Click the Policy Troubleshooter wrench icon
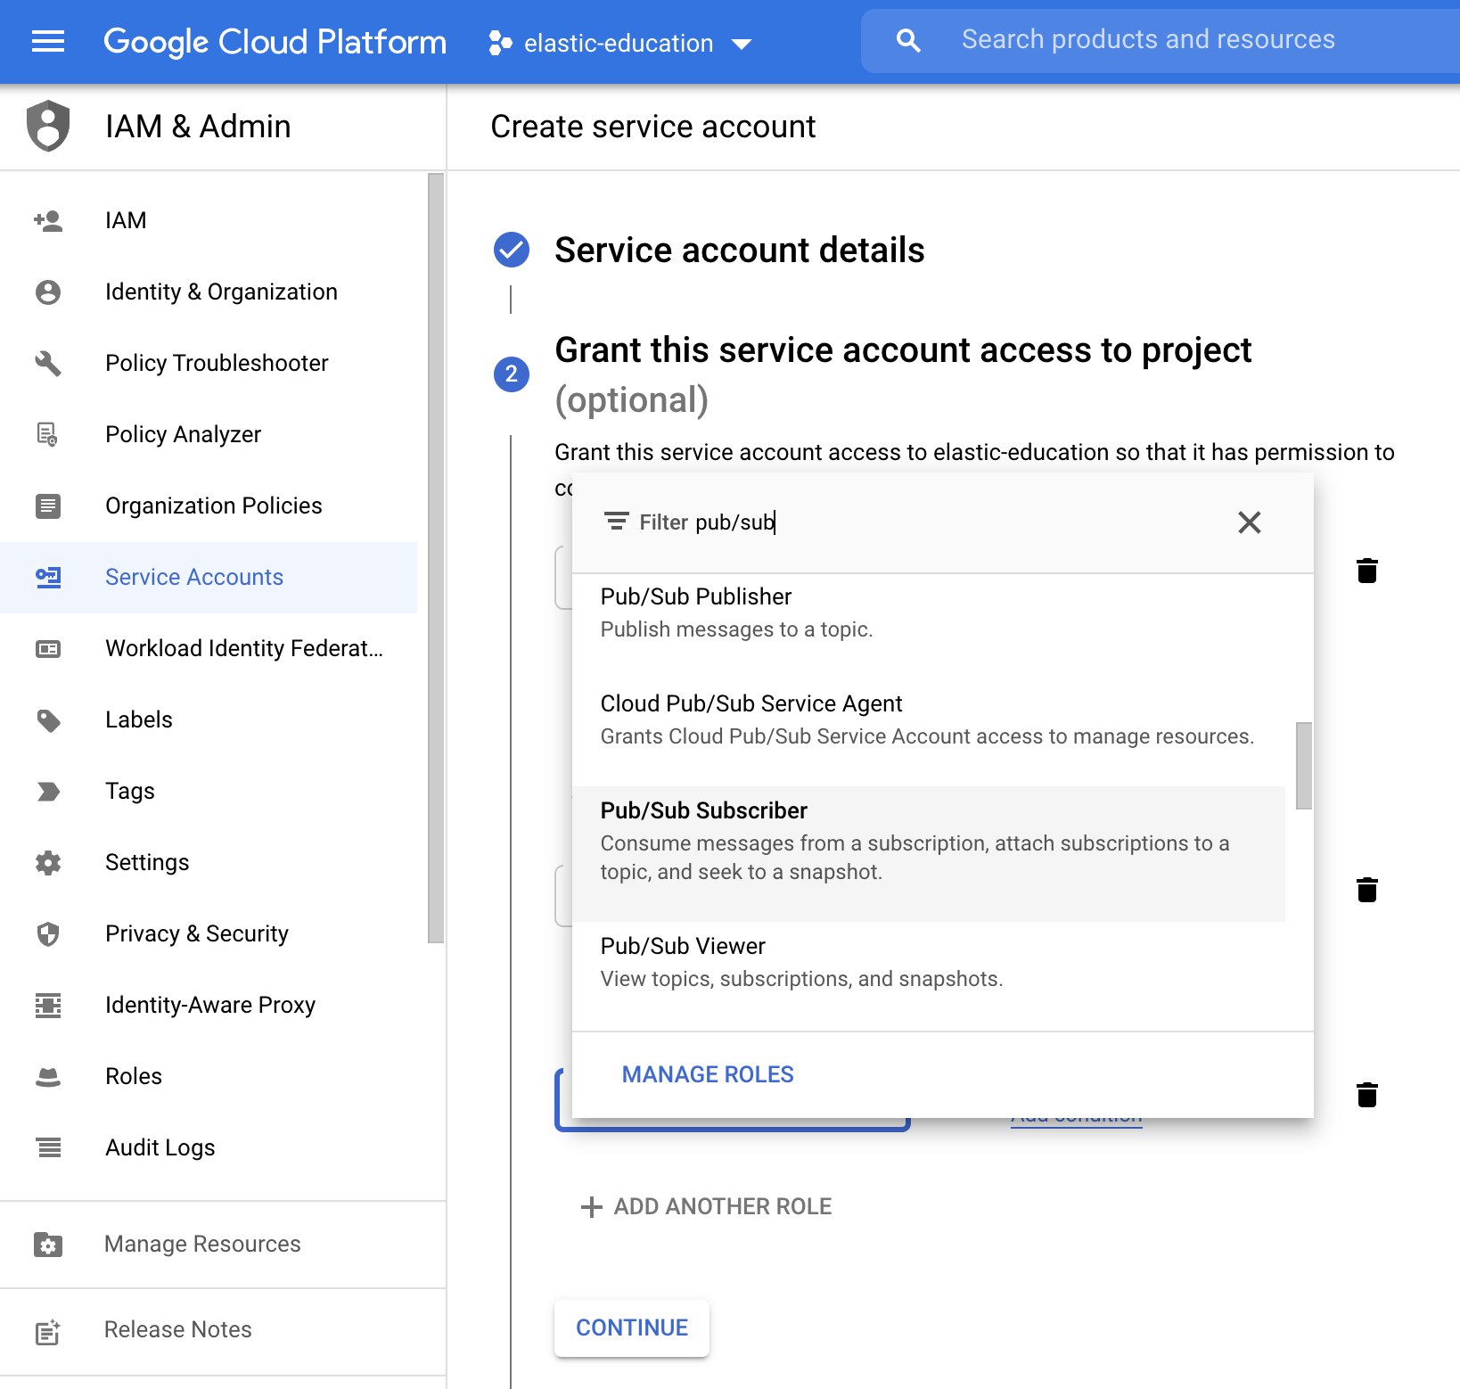Screen dimensions: 1460x1389 pos(47,363)
